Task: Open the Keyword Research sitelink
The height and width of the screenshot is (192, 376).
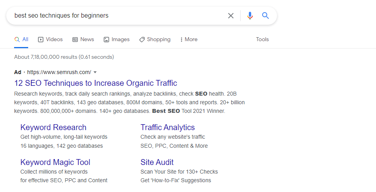Action: pos(53,127)
